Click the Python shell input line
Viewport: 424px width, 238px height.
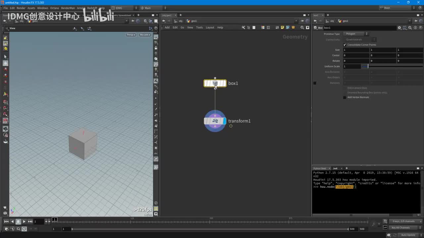click(366, 187)
